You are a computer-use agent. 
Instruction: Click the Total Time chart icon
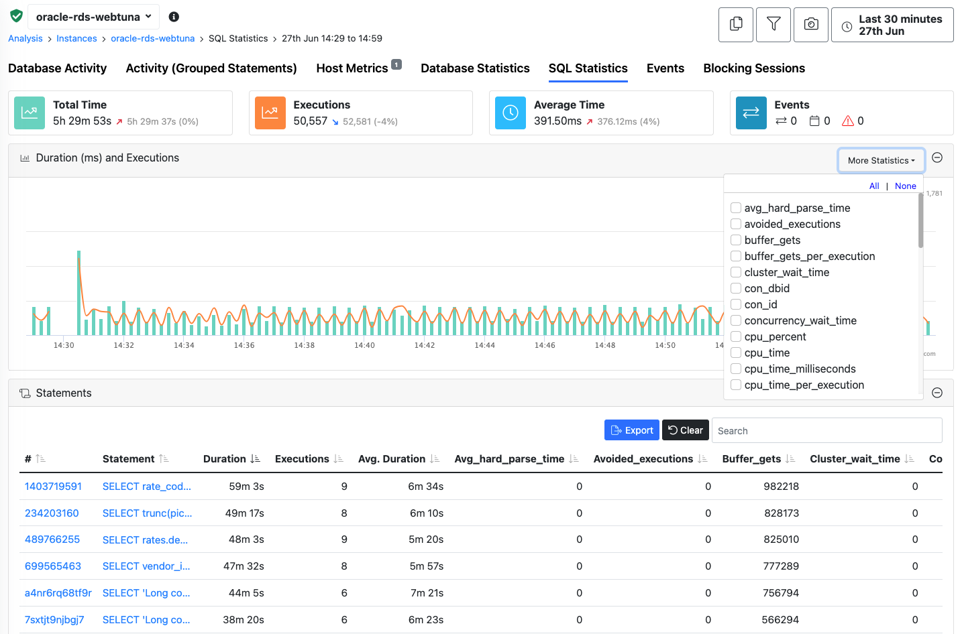[30, 113]
